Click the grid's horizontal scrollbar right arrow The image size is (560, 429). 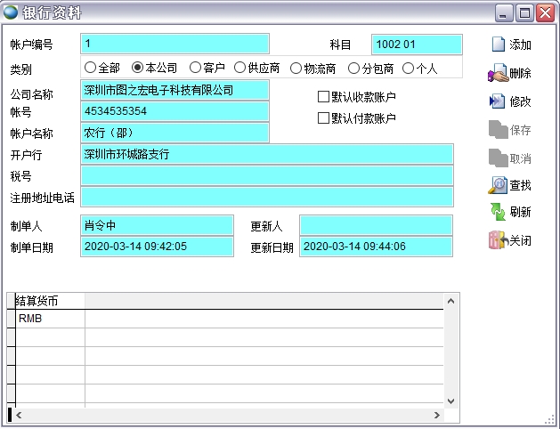[x=436, y=415]
